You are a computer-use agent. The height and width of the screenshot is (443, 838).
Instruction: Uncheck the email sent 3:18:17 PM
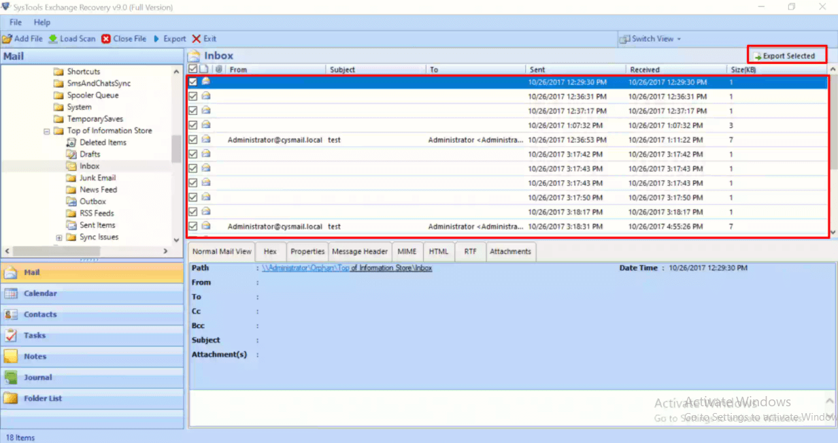tap(193, 212)
